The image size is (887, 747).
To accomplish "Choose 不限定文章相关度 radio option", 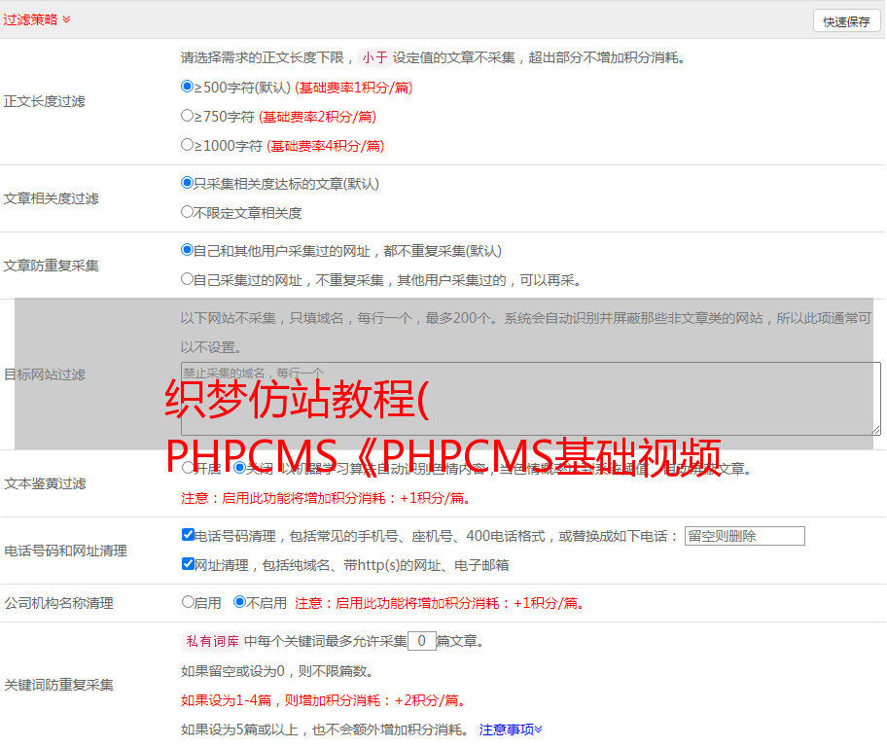I will 187,212.
